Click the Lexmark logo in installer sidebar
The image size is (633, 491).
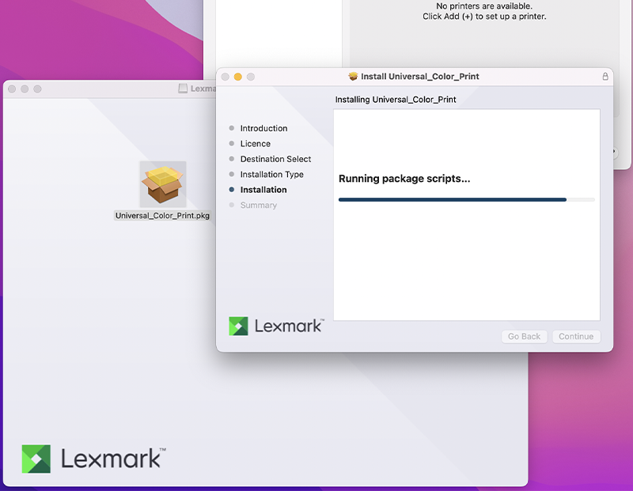pos(276,326)
